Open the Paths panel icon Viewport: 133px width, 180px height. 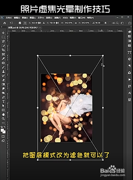(129, 52)
